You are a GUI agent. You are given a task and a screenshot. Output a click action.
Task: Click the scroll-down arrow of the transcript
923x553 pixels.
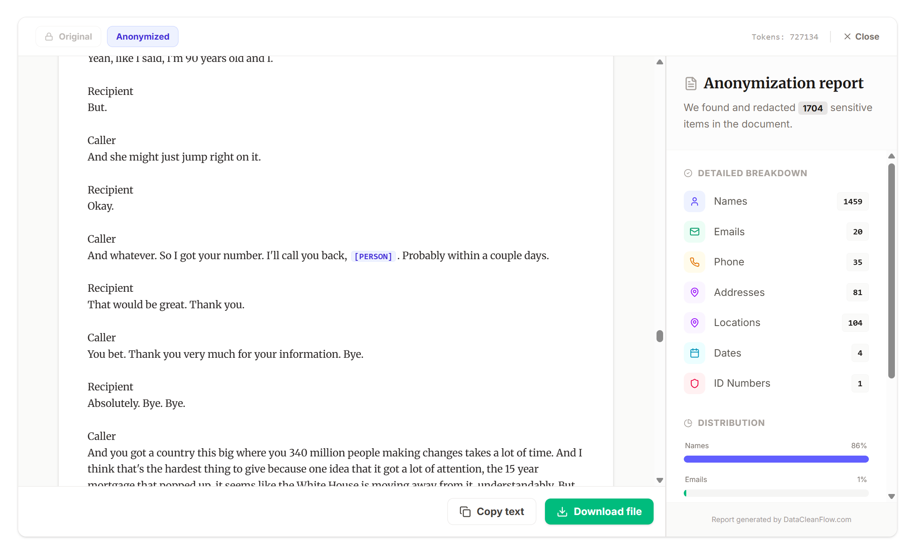tap(659, 480)
